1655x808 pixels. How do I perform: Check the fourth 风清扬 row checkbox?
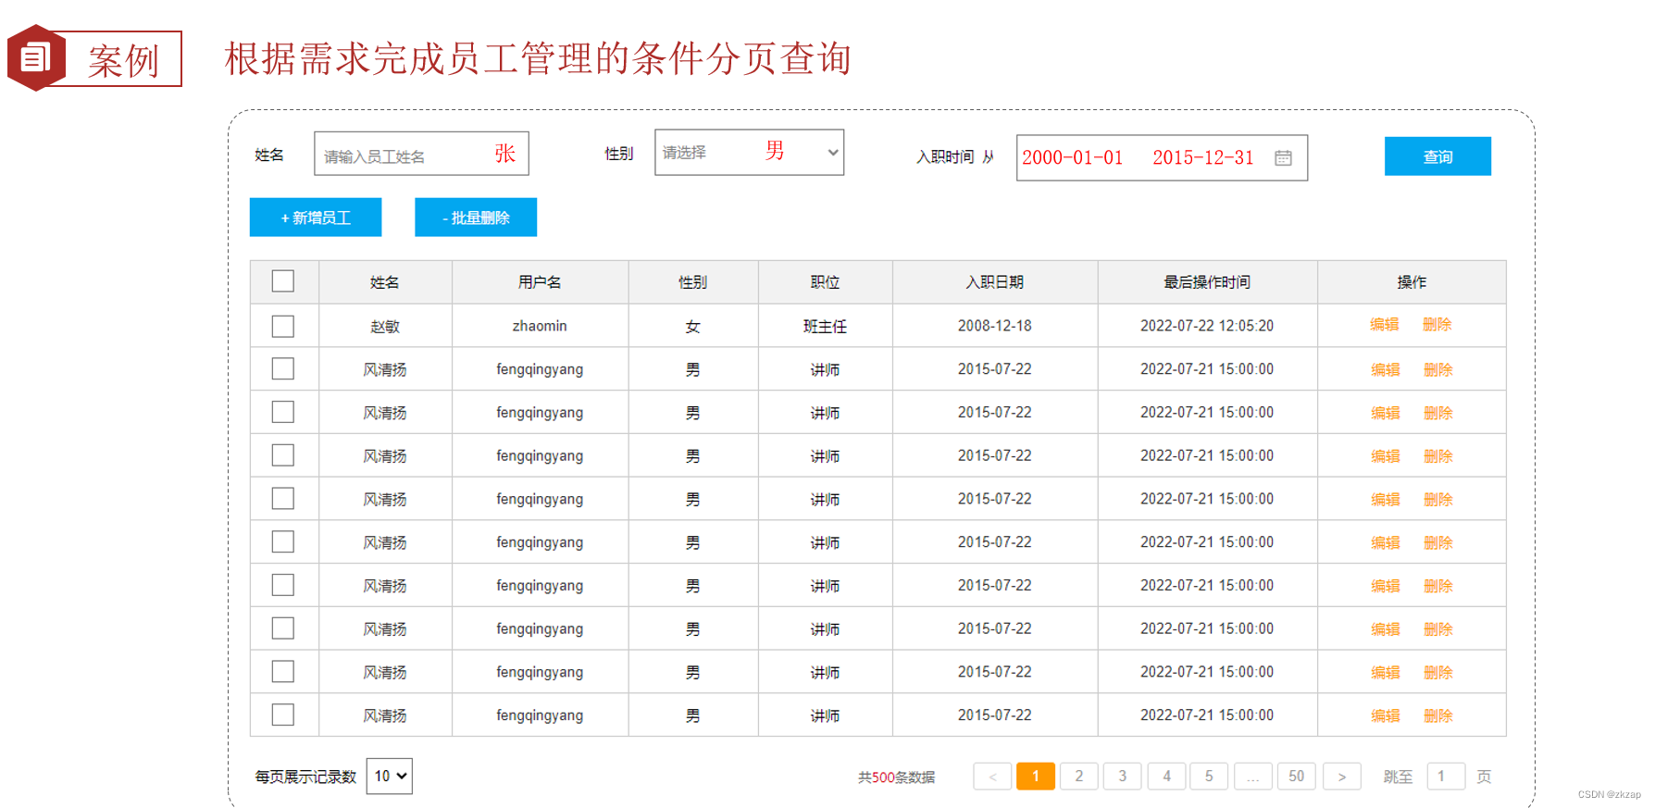pyautogui.click(x=283, y=499)
